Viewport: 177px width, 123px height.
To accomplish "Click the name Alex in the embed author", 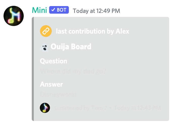I will (x=122, y=31).
